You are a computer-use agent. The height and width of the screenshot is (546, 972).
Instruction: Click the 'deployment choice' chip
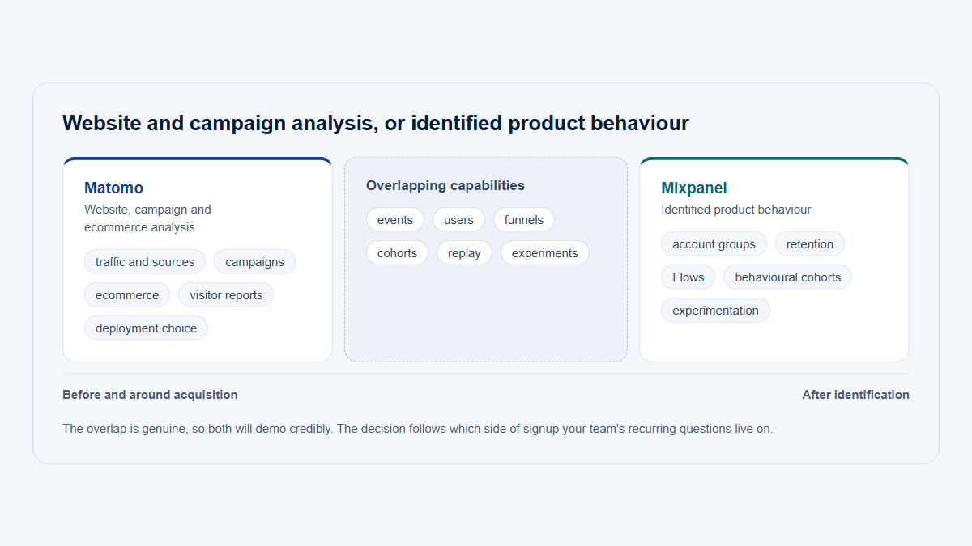146,328
